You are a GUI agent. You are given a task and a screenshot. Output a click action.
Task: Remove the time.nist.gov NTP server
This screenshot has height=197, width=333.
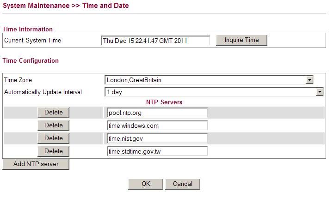(x=53, y=138)
